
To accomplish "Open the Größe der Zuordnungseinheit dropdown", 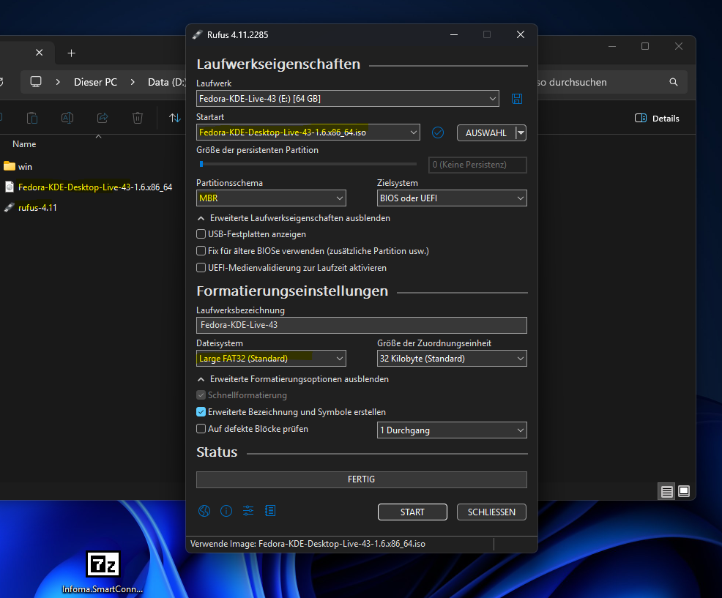I will pos(452,359).
